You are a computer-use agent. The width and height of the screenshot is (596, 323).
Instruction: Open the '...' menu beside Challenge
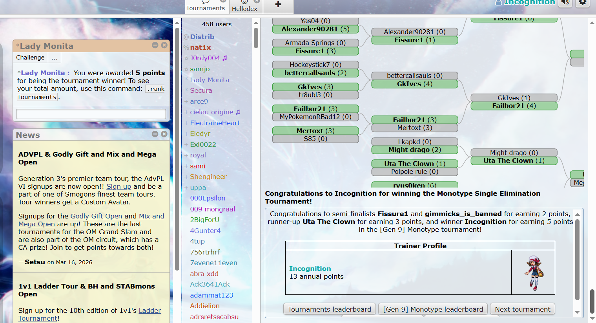click(55, 58)
